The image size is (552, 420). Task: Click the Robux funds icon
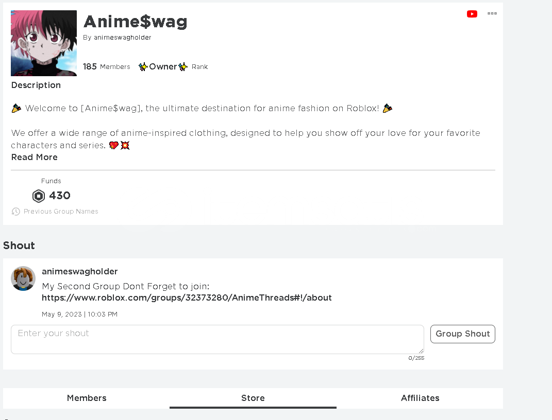point(39,196)
